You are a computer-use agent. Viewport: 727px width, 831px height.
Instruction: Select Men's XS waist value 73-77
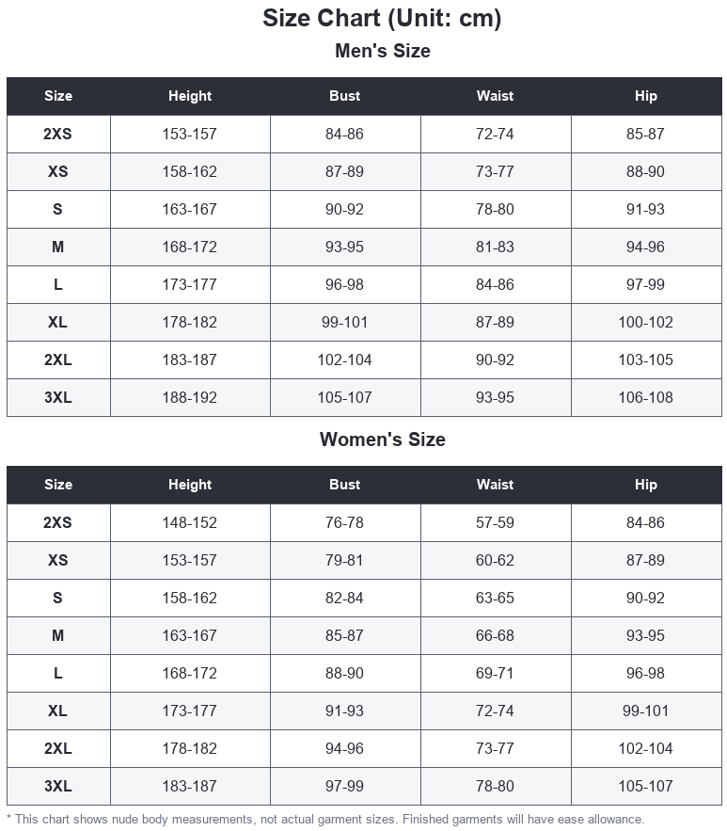[495, 171]
